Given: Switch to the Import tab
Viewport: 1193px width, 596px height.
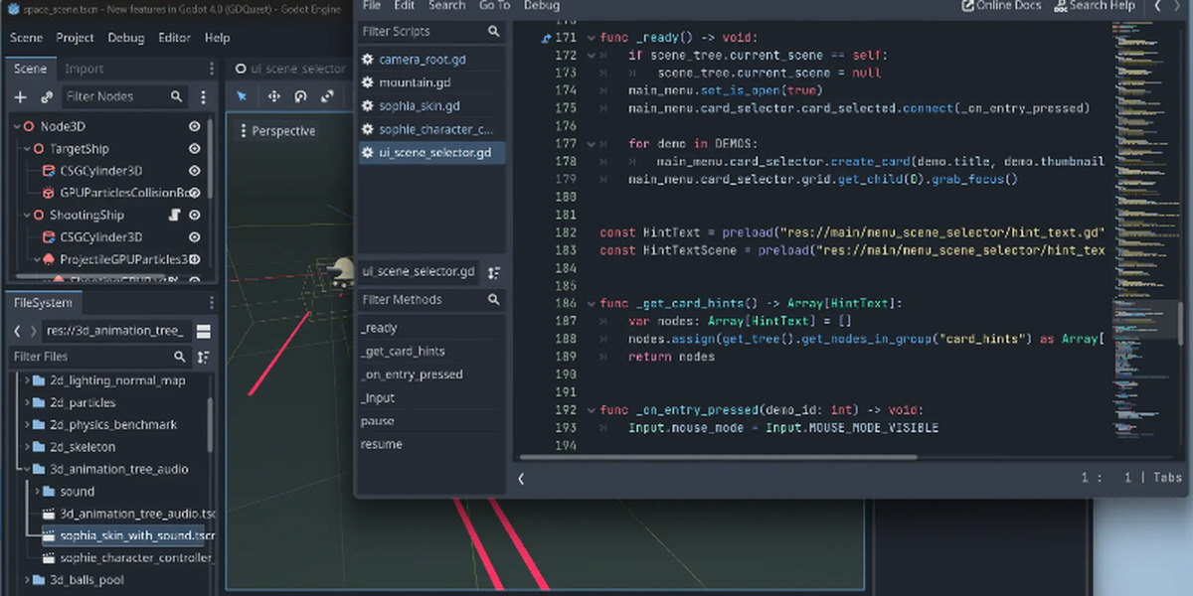Looking at the screenshot, I should click(85, 69).
